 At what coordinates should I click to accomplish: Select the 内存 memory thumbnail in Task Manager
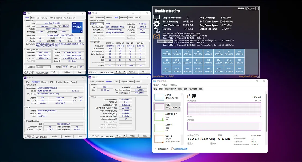pyautogui.click(x=159, y=107)
